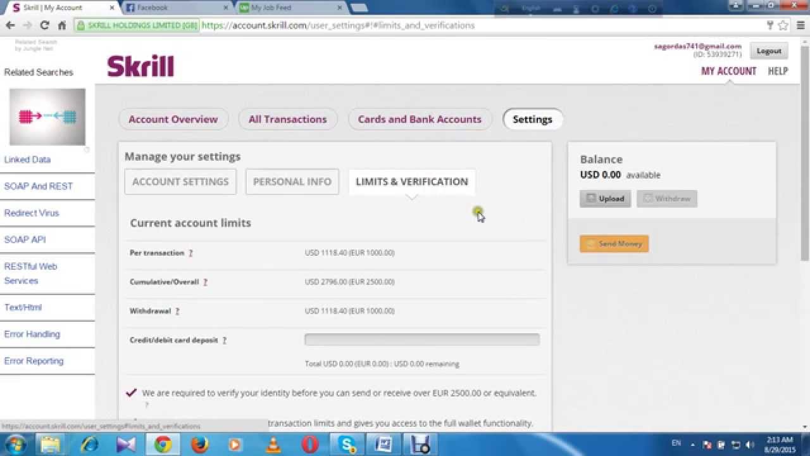Click the Upload button under Balance
Viewport: 810px width, 456px height.
coord(605,199)
